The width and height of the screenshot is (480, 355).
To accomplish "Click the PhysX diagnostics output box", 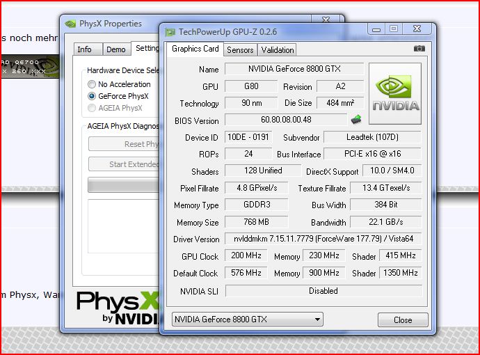I will 124,226.
